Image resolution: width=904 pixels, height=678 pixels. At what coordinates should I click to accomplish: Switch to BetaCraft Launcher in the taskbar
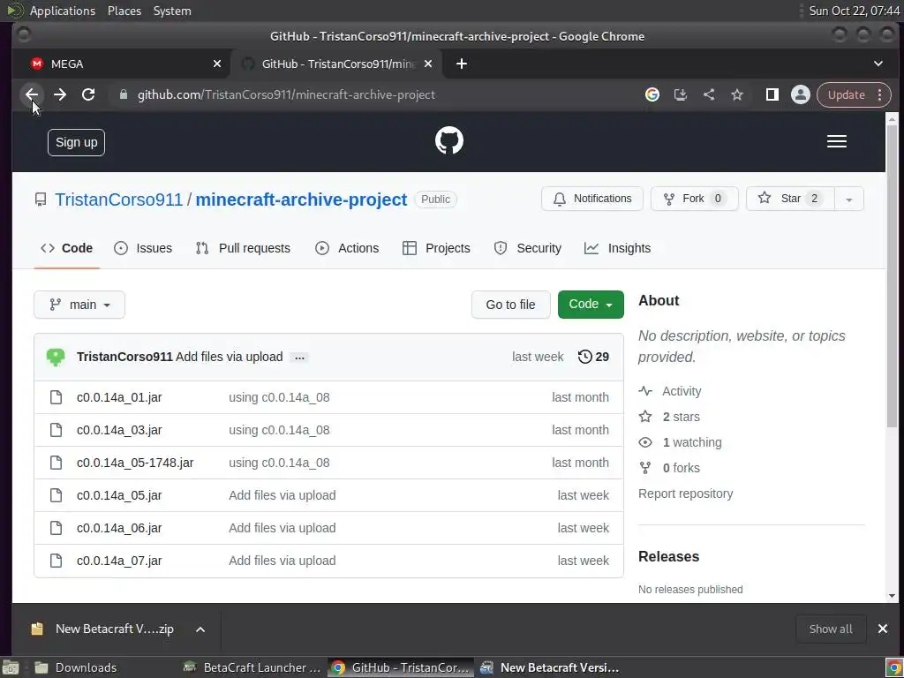[x=252, y=667]
